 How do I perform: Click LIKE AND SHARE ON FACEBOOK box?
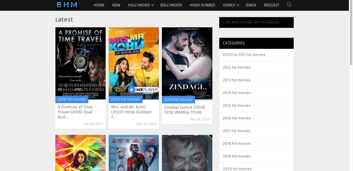[x=256, y=22]
